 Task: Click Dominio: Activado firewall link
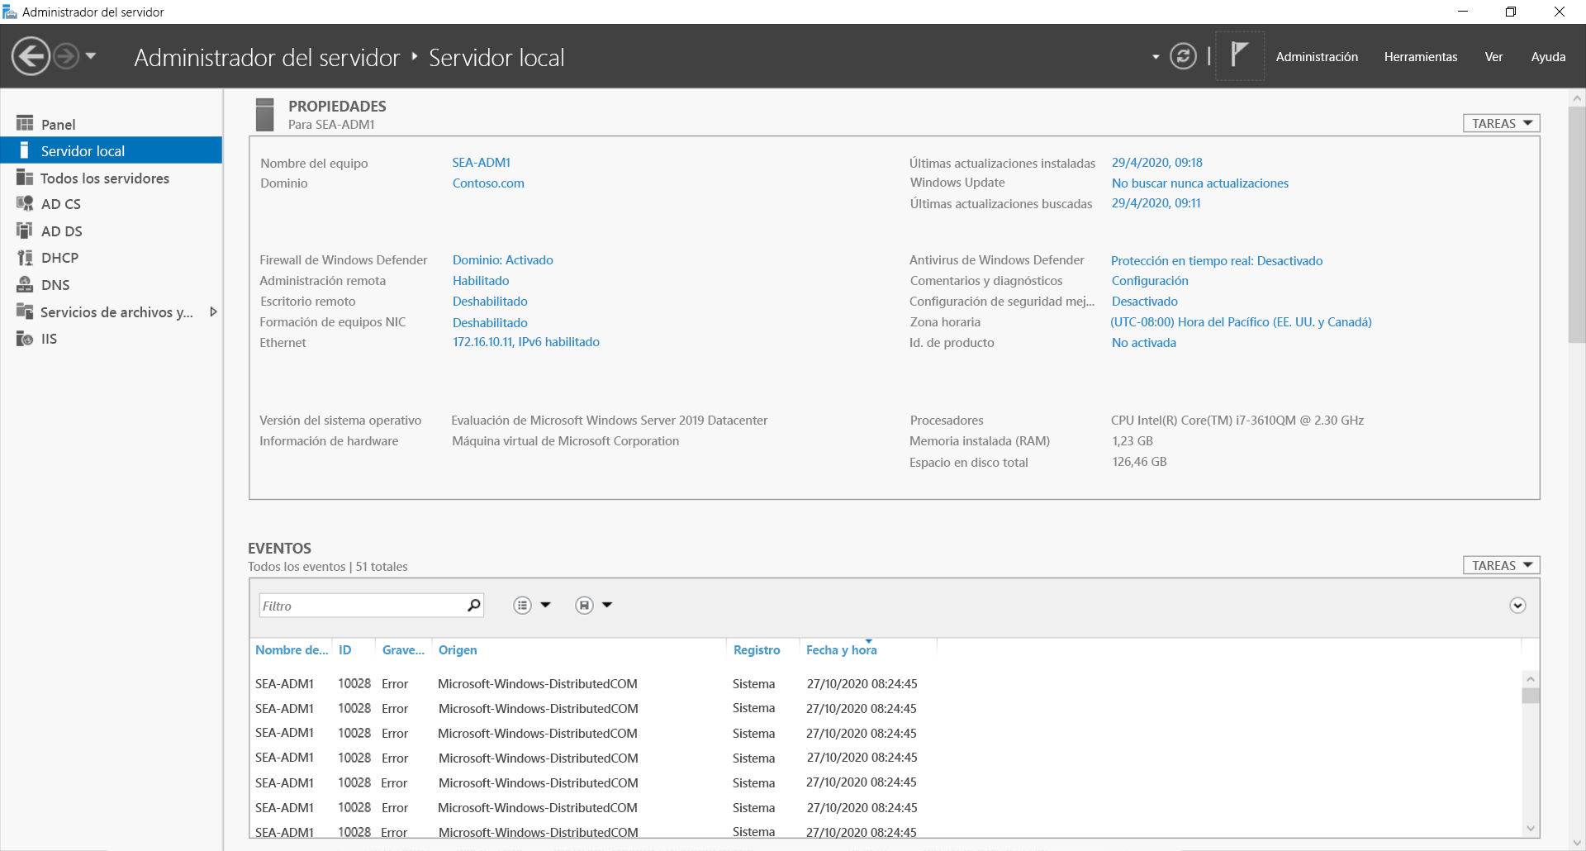pos(502,259)
